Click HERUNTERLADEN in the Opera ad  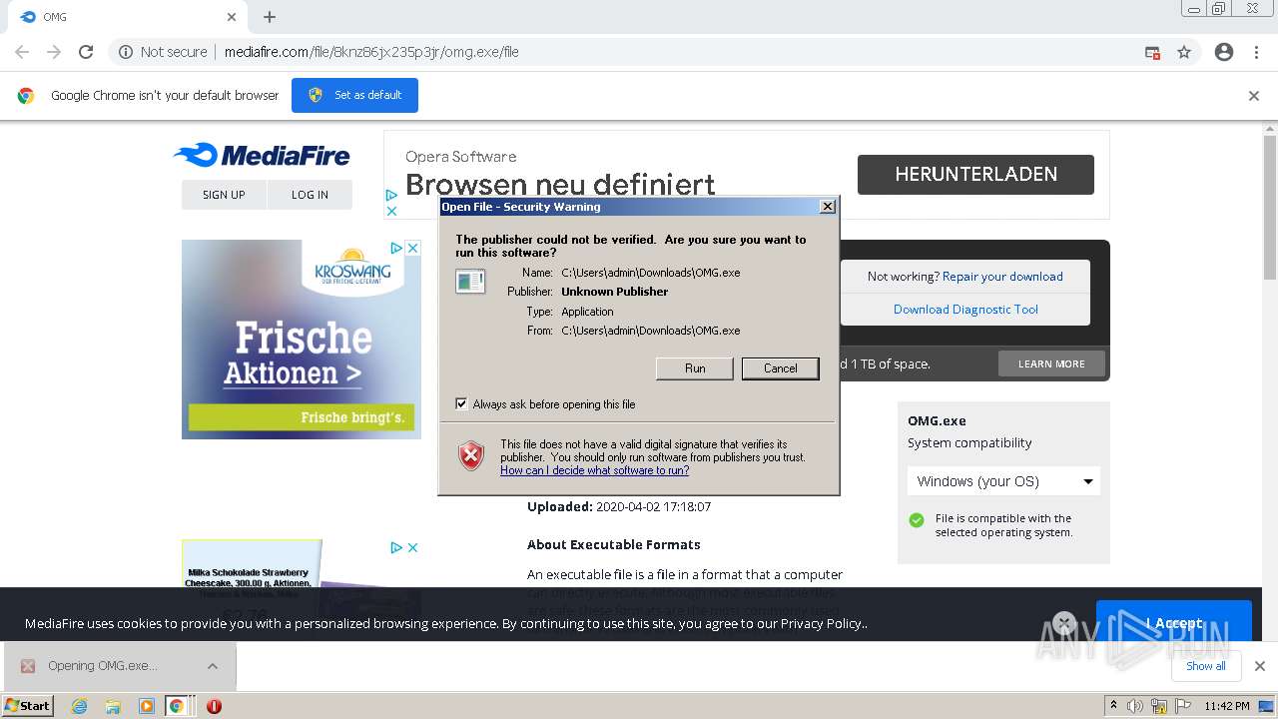pyautogui.click(x=975, y=174)
